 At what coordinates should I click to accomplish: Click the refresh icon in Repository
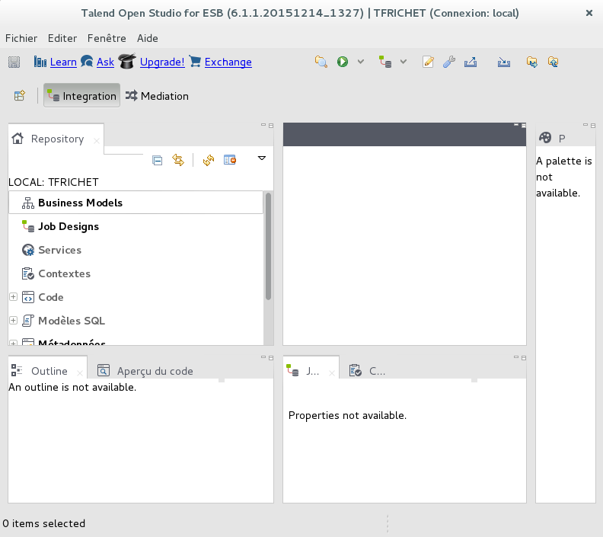click(209, 160)
